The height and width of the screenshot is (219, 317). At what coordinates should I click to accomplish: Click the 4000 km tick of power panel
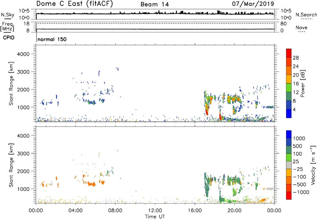coord(23,54)
